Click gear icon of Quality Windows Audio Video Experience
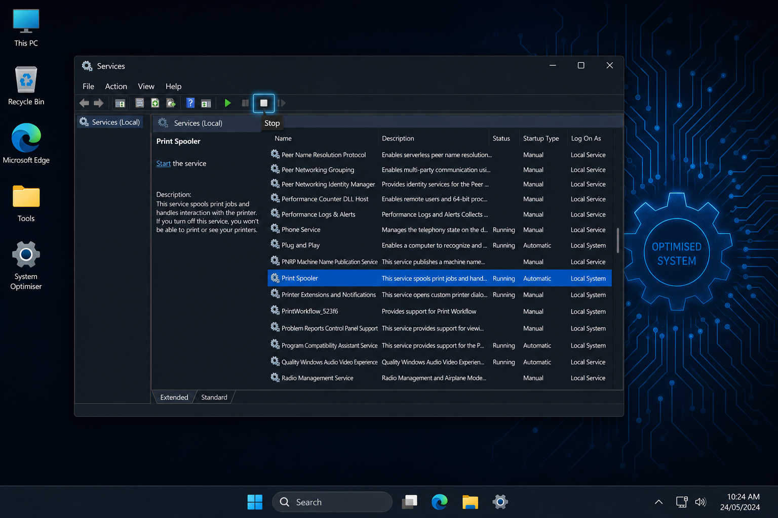This screenshot has width=778, height=518. [275, 361]
